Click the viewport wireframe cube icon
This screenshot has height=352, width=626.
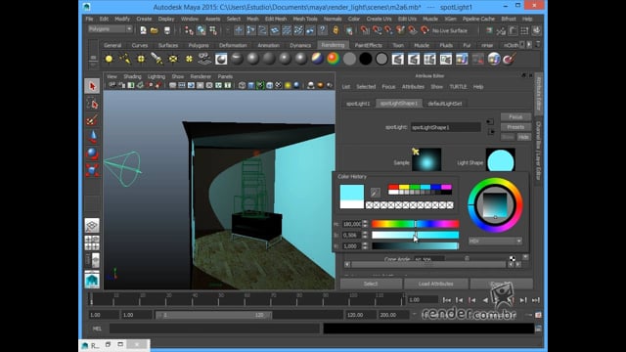pyautogui.click(x=242, y=85)
